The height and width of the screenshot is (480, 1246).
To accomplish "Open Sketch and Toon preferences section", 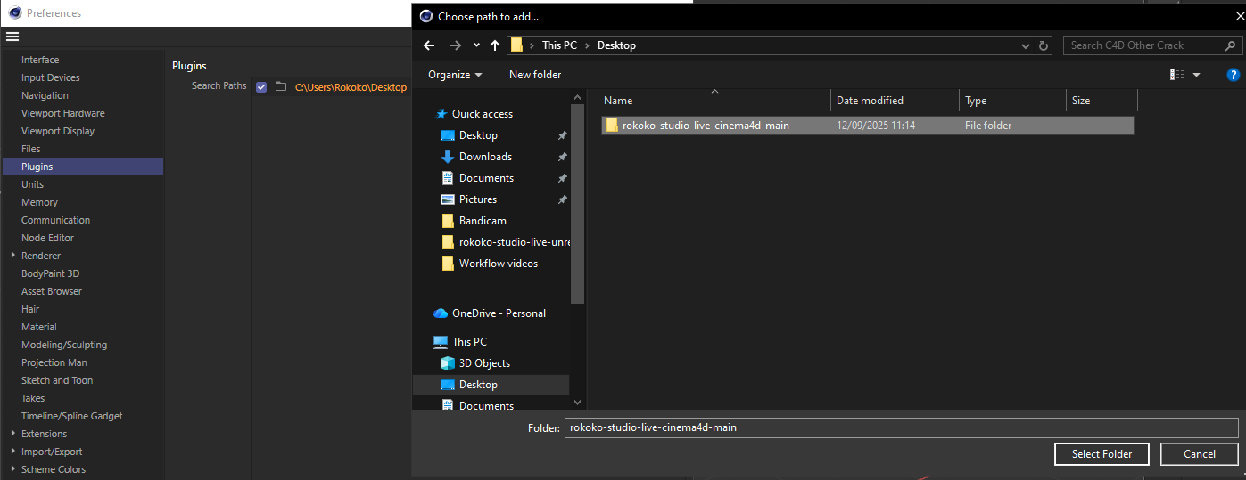I will 57,380.
